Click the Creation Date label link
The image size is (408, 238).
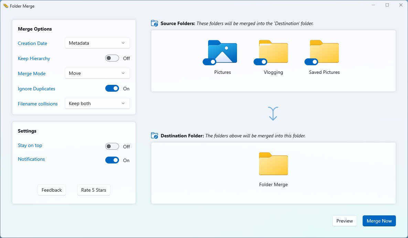pos(32,43)
